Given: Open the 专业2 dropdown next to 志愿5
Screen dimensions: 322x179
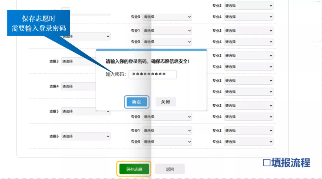Looking at the screenshot, I should (249, 105).
